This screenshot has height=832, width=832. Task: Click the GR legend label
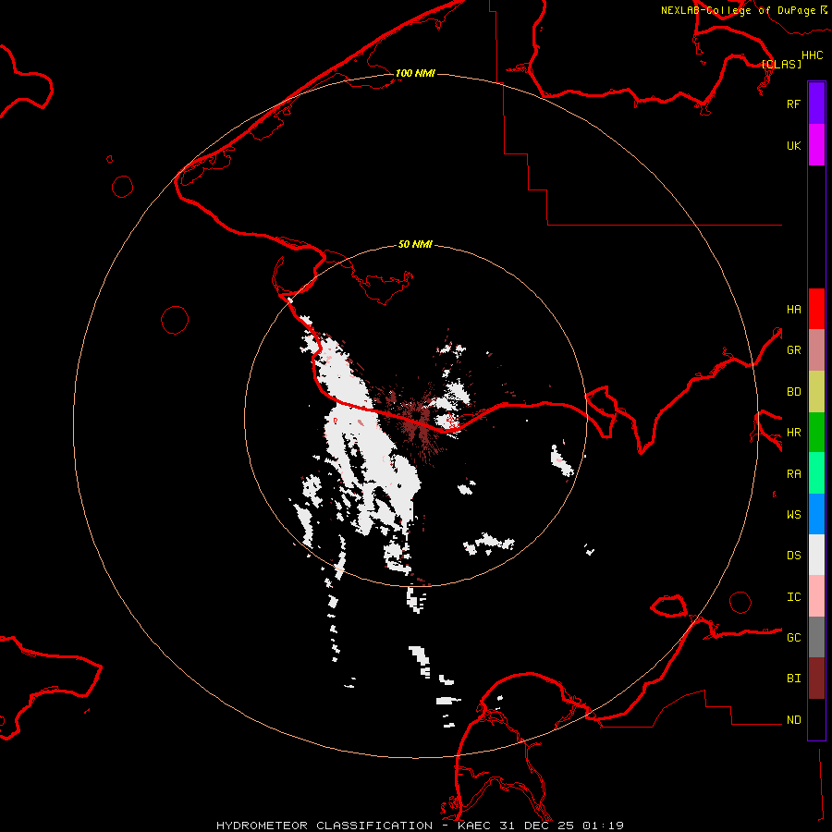coord(794,350)
